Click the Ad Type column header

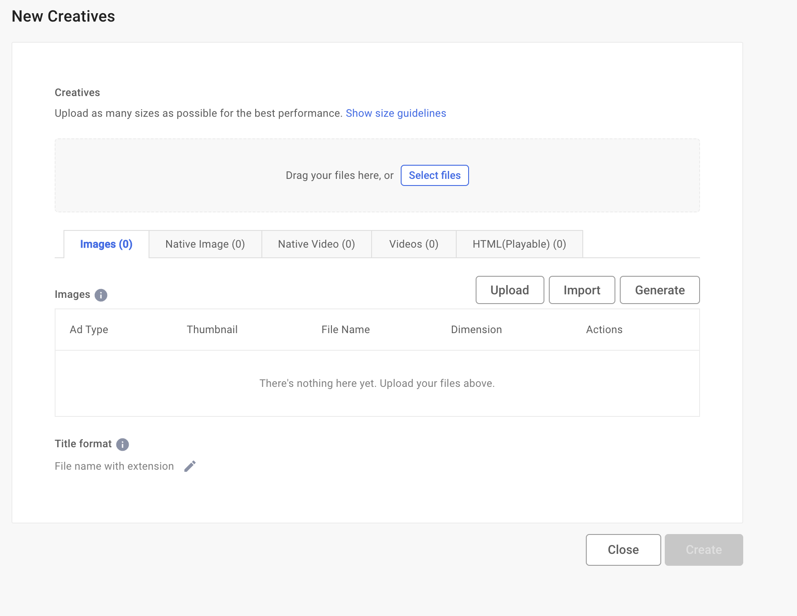(89, 330)
